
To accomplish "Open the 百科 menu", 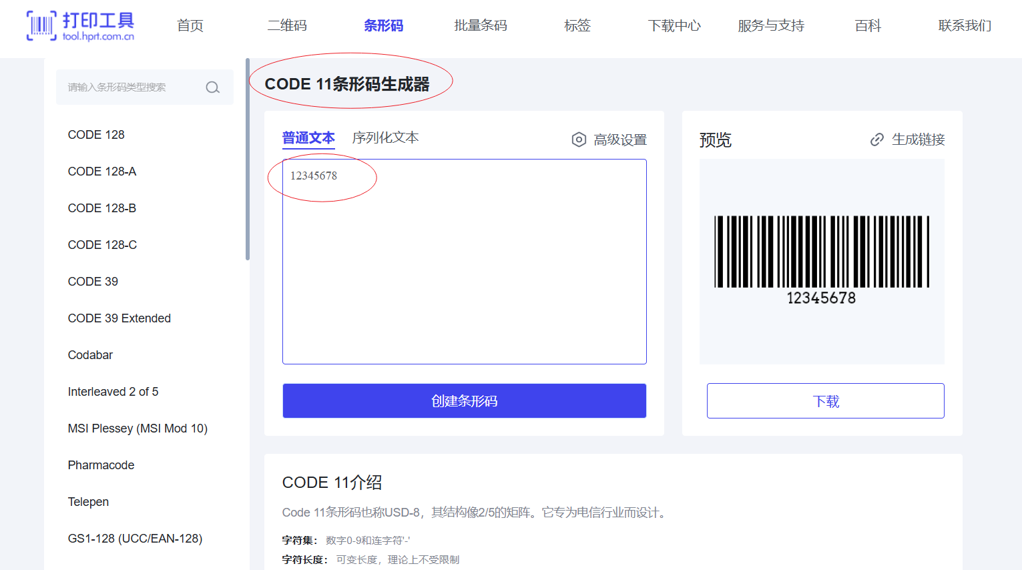I will click(x=868, y=25).
